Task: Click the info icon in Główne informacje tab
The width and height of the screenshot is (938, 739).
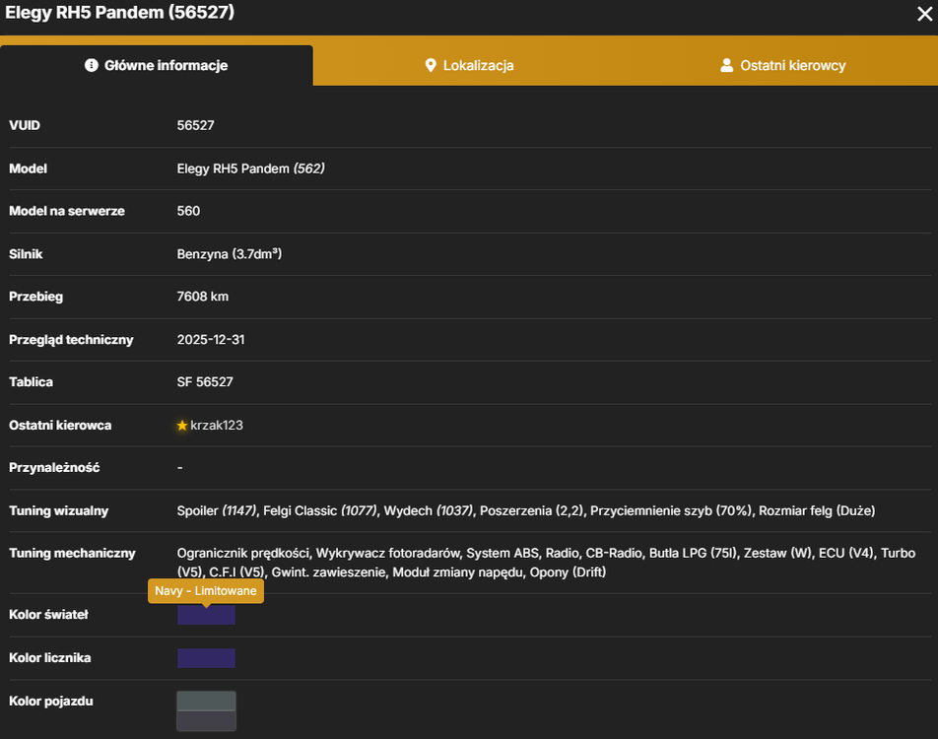Action: pyautogui.click(x=91, y=65)
